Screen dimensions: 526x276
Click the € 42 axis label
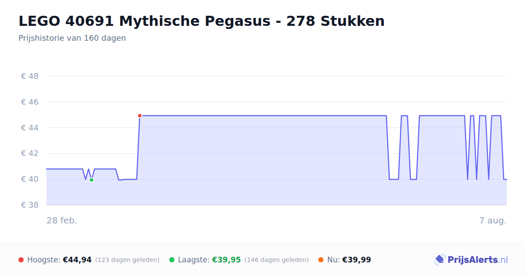pyautogui.click(x=30, y=153)
